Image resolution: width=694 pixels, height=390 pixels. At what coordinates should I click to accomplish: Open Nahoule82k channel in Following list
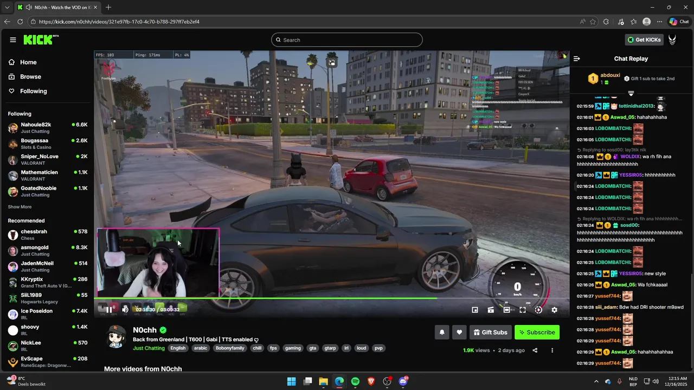click(x=48, y=128)
